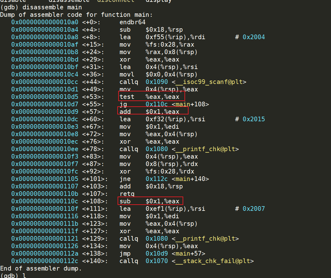Click the comment address 0x2007
Viewport: 331px width, 278px height.
coord(254,209)
